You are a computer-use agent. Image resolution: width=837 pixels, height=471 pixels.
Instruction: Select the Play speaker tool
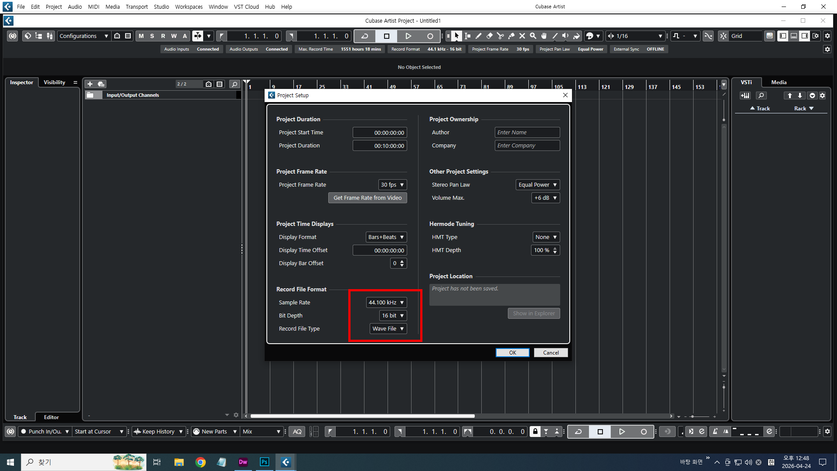(x=565, y=36)
